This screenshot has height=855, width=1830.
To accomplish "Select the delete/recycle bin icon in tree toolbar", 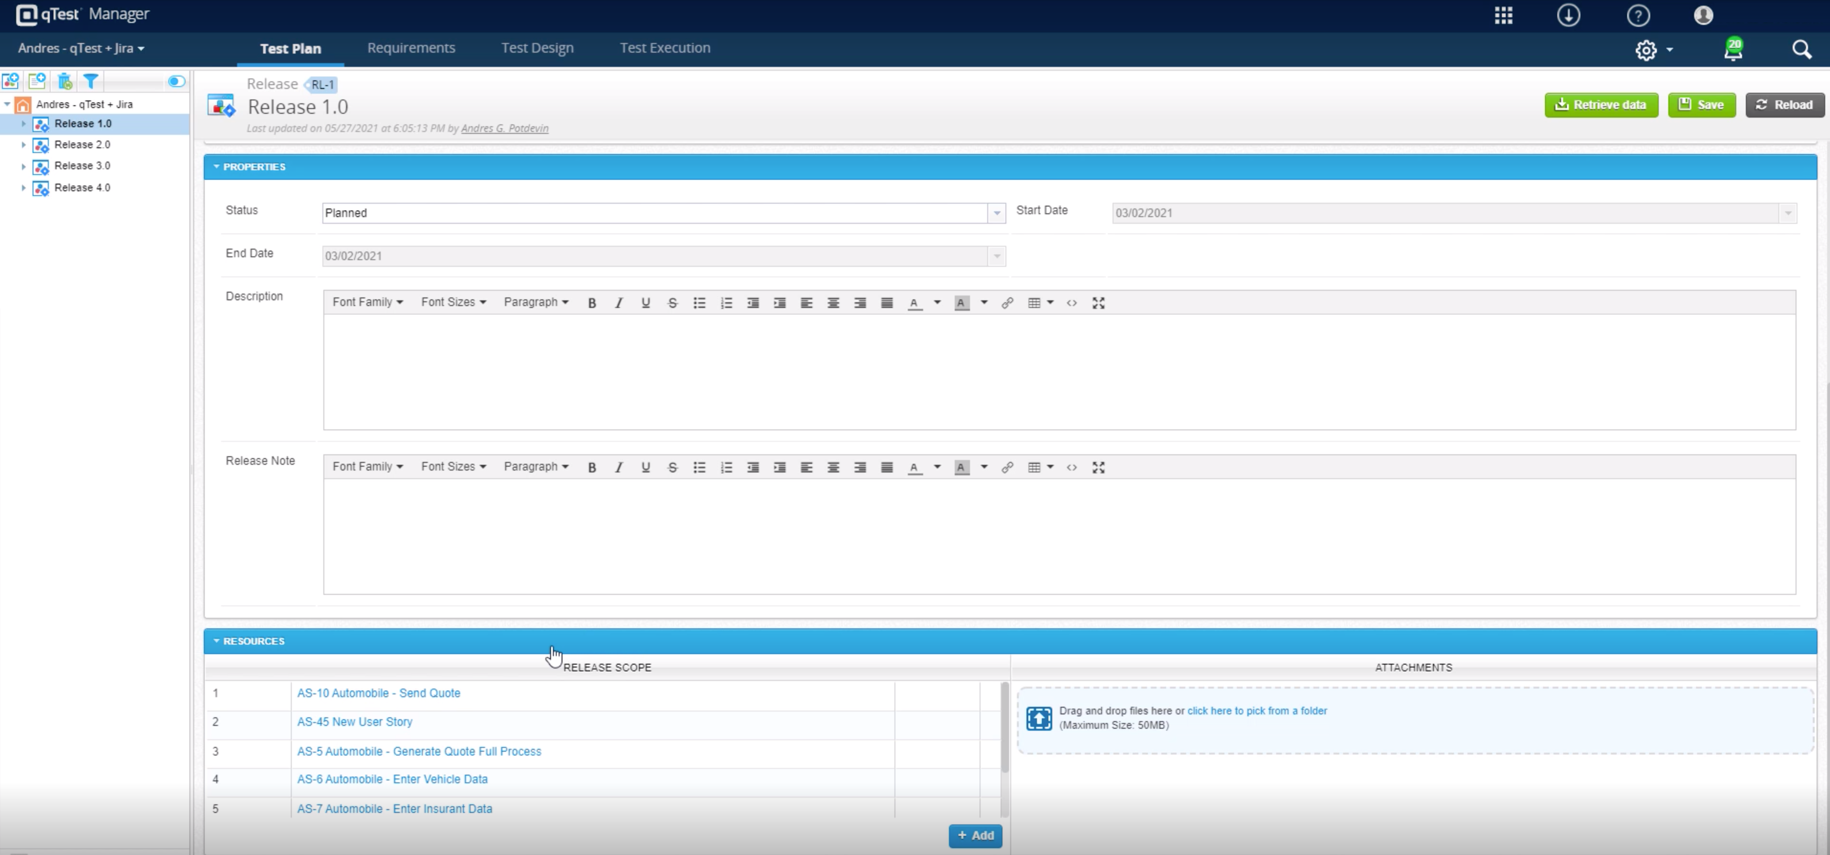I will [64, 81].
